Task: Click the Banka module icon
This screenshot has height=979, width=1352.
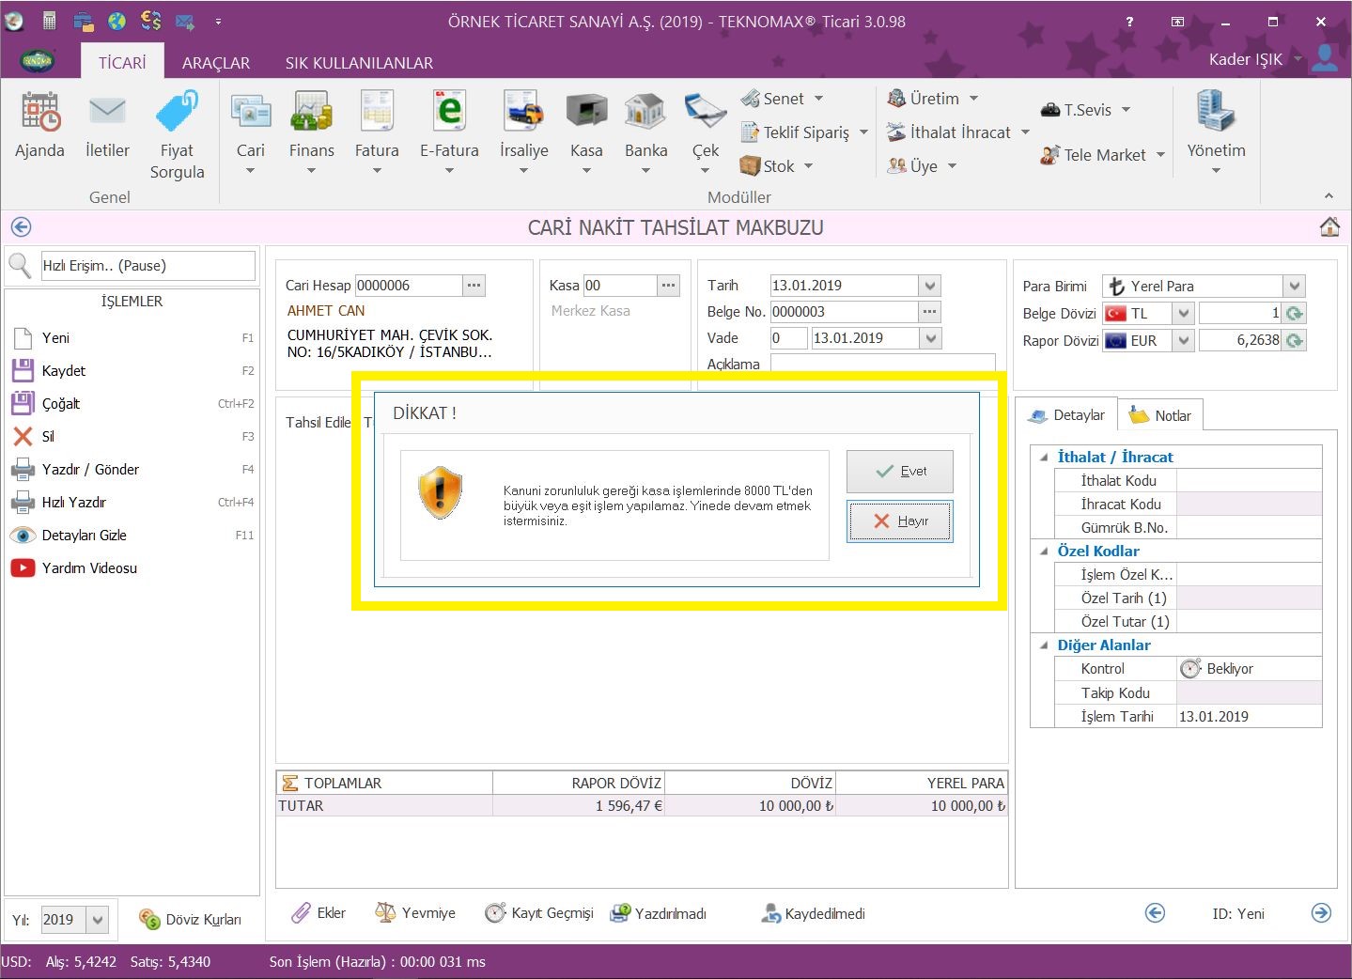Action: click(645, 113)
